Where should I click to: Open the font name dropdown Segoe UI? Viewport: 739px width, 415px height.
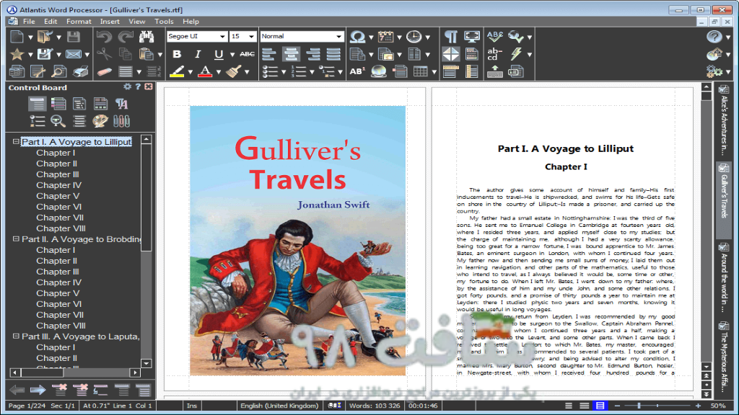[x=222, y=36]
